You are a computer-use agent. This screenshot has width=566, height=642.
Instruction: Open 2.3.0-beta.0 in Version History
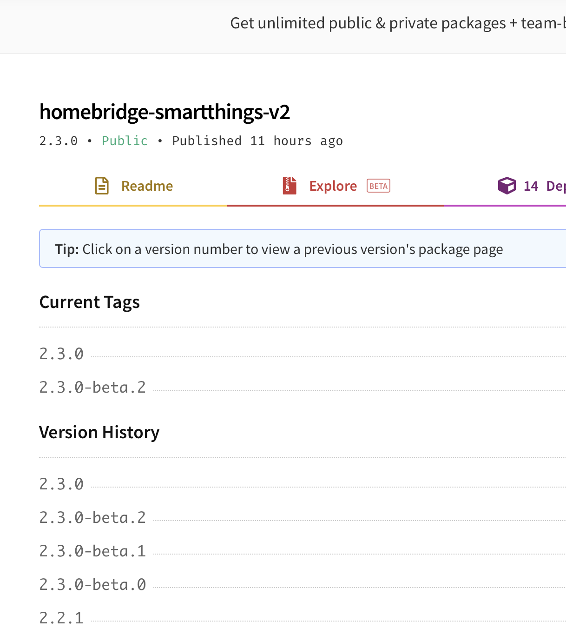click(x=92, y=584)
